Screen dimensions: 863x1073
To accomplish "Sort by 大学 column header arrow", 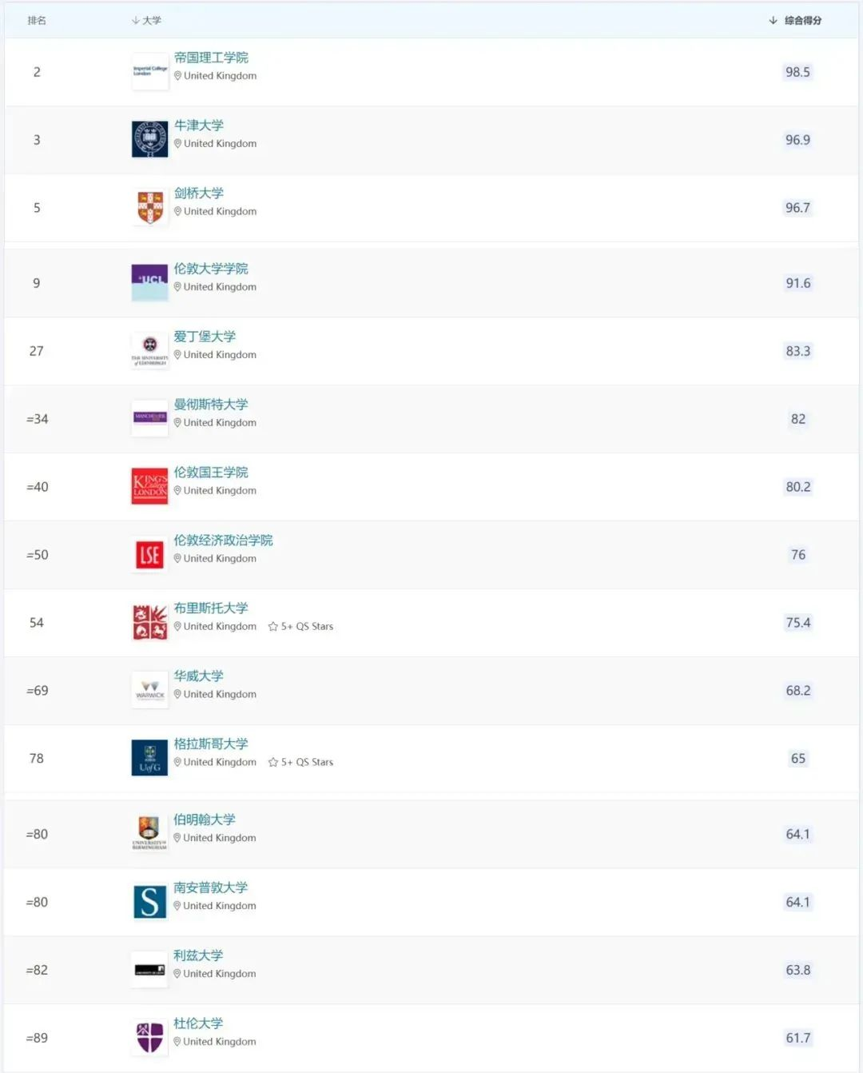I will (135, 21).
